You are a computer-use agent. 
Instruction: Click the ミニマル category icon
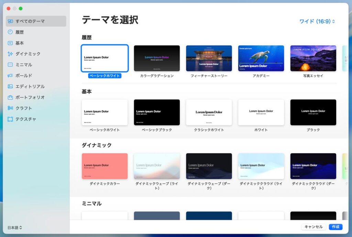pyautogui.click(x=10, y=65)
